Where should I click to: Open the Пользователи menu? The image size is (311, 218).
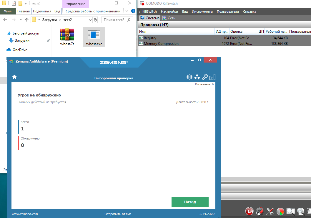click(x=228, y=12)
